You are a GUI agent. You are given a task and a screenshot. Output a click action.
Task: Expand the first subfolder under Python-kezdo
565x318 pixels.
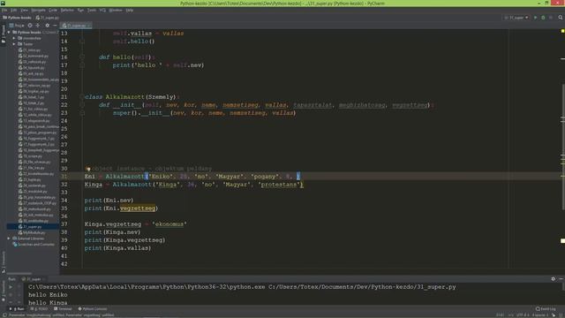14,38
